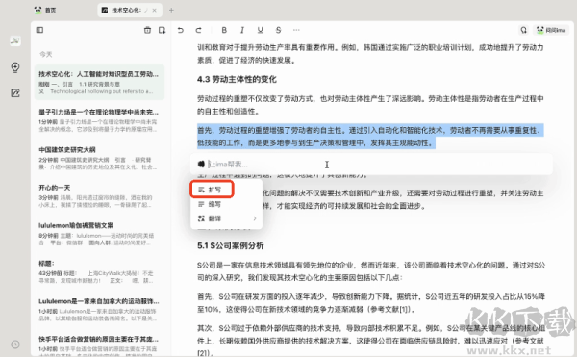This screenshot has width=577, height=357.
Task: Select 扩写 from the popup menu
Action: (212, 190)
